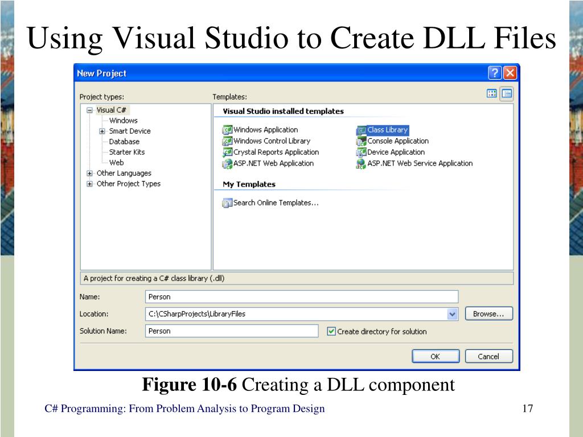Open the Search Online Templates label

(276, 203)
